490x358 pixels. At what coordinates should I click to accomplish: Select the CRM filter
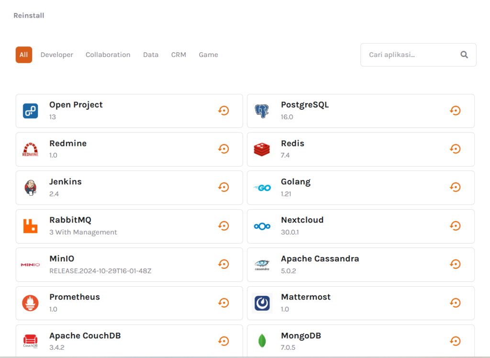(178, 55)
